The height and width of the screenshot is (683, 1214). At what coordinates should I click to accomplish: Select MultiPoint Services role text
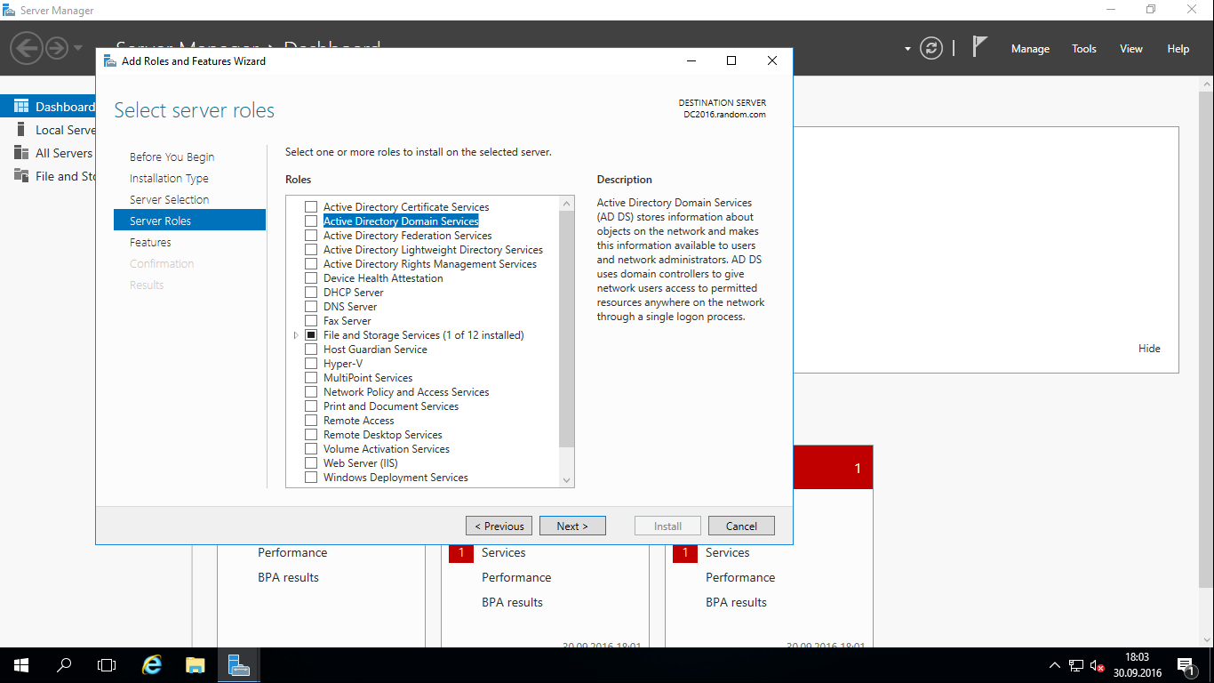(x=368, y=378)
